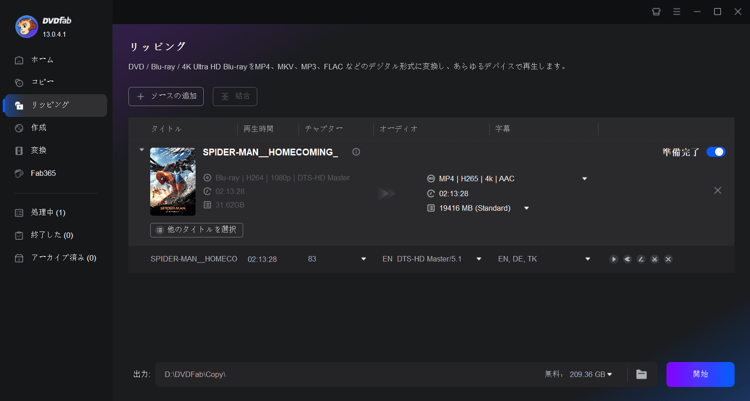Click SPIDER-MAN__HOMECO row title
The height and width of the screenshot is (401, 750).
194,259
